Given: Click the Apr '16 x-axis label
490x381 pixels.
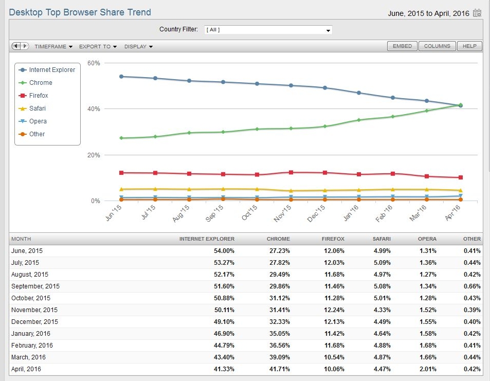Looking at the screenshot, I should point(453,212).
